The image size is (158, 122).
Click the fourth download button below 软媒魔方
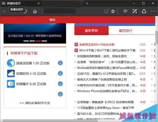(60, 94)
